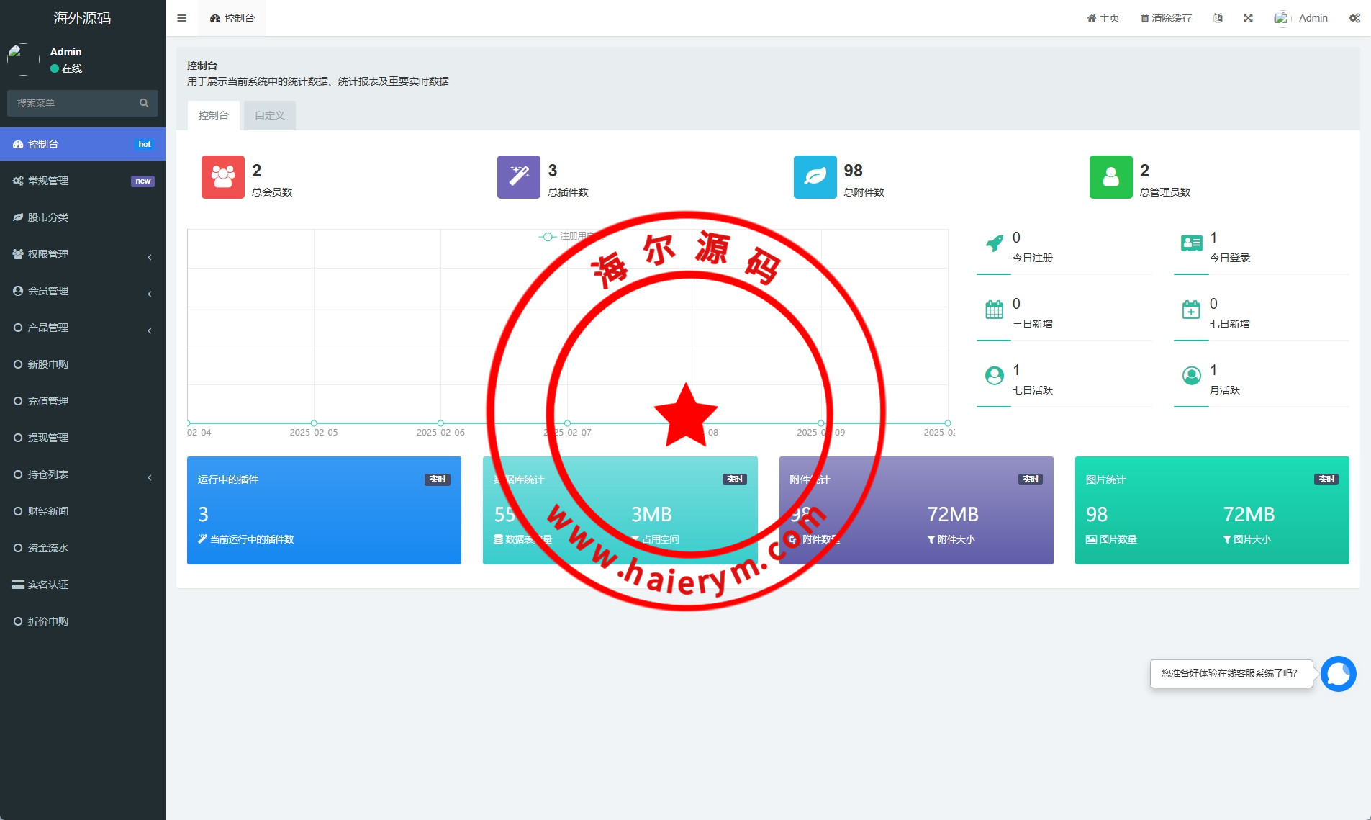The image size is (1371, 820).
Task: Click the purple magic wand plugins icon
Action: pos(518,177)
